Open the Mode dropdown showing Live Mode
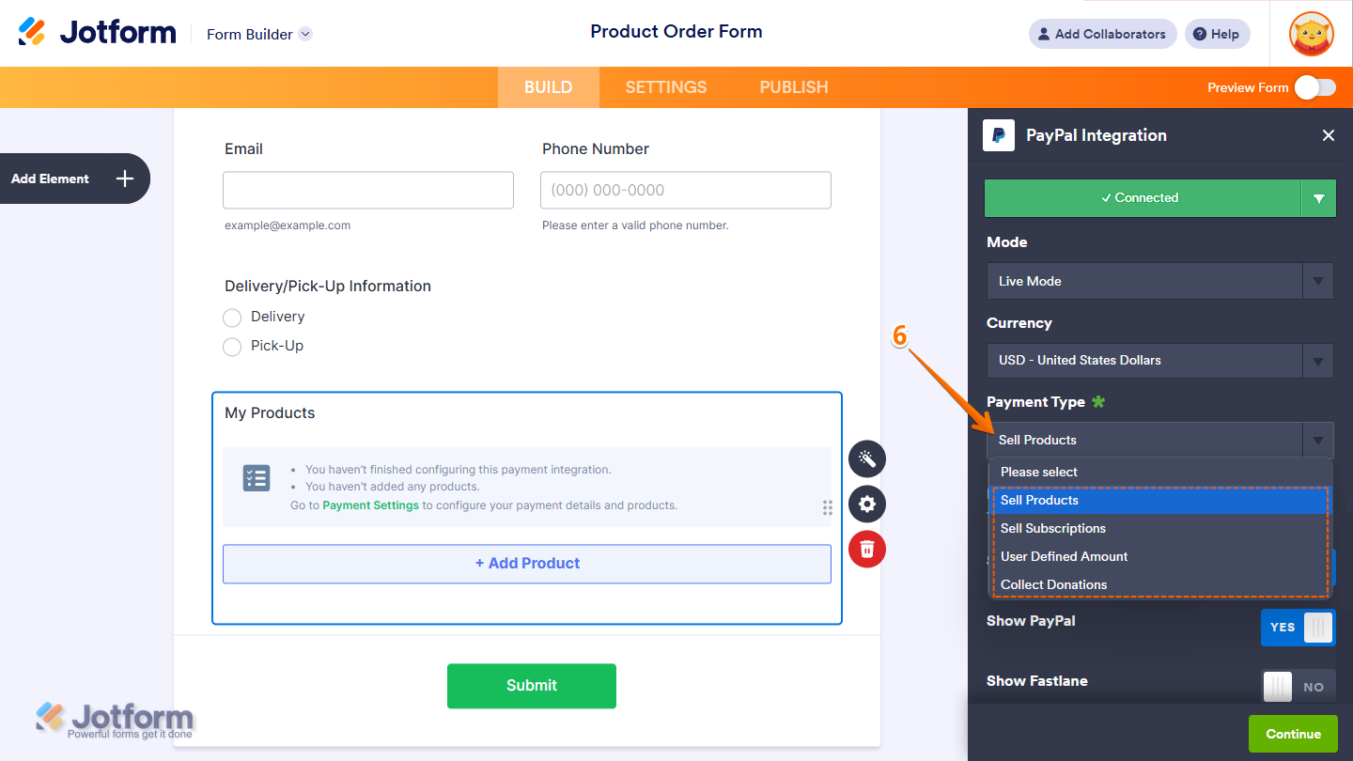 [1159, 281]
